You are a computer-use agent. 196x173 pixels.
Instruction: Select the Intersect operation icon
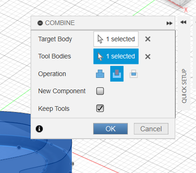pos(133,74)
